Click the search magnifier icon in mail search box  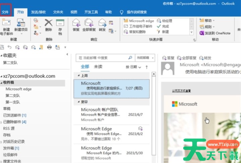[x=131, y=58]
